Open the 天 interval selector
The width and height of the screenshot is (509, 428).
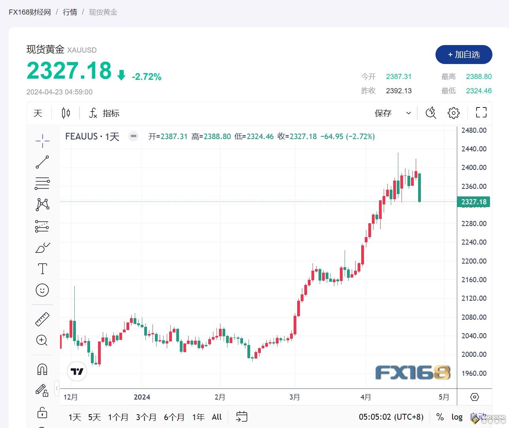pyautogui.click(x=38, y=113)
